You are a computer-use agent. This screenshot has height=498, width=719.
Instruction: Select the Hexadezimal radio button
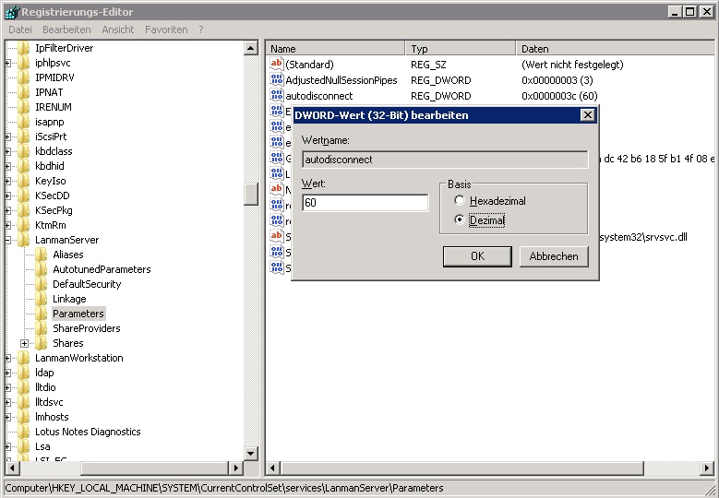click(x=460, y=200)
